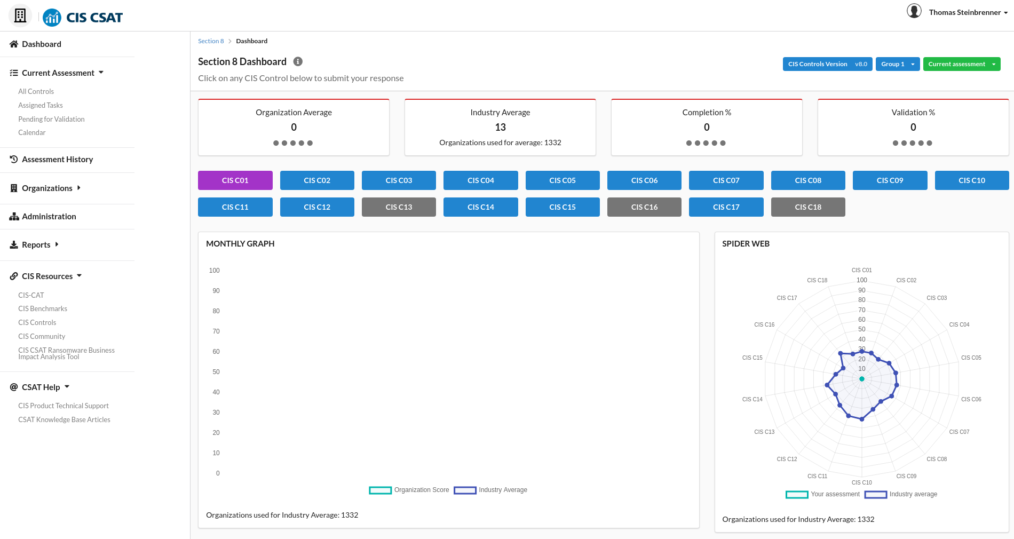Open the CIS-CAT resource link
Image resolution: width=1014 pixels, height=539 pixels.
(x=31, y=295)
